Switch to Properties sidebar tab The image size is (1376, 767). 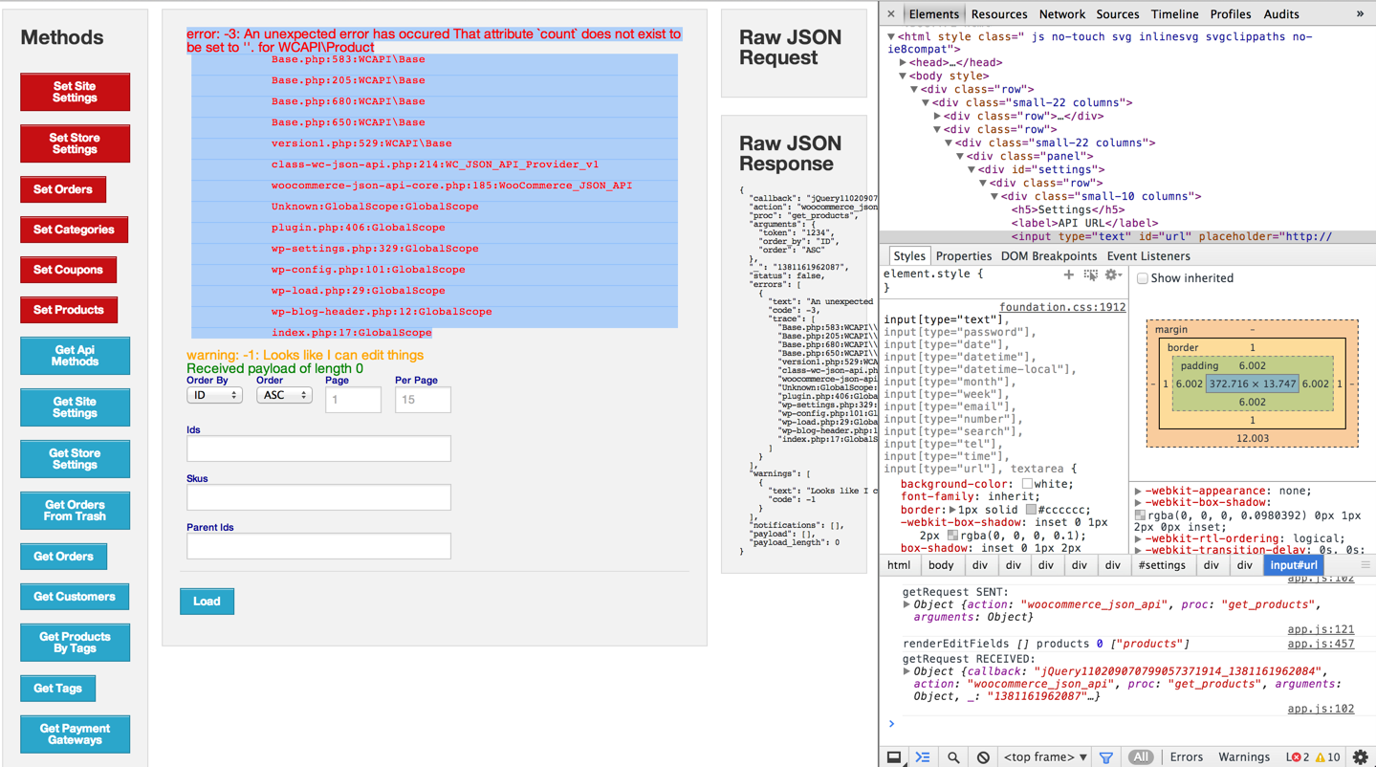[x=963, y=256]
